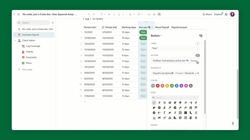Open the Plans page
This screenshot has height=140, width=250.
(29, 63)
